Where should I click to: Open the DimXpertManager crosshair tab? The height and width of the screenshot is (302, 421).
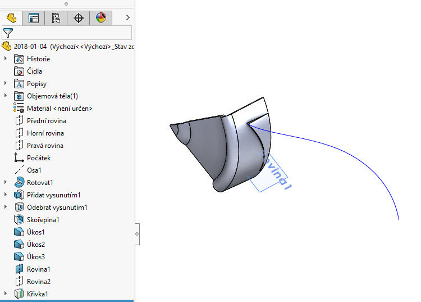click(79, 18)
